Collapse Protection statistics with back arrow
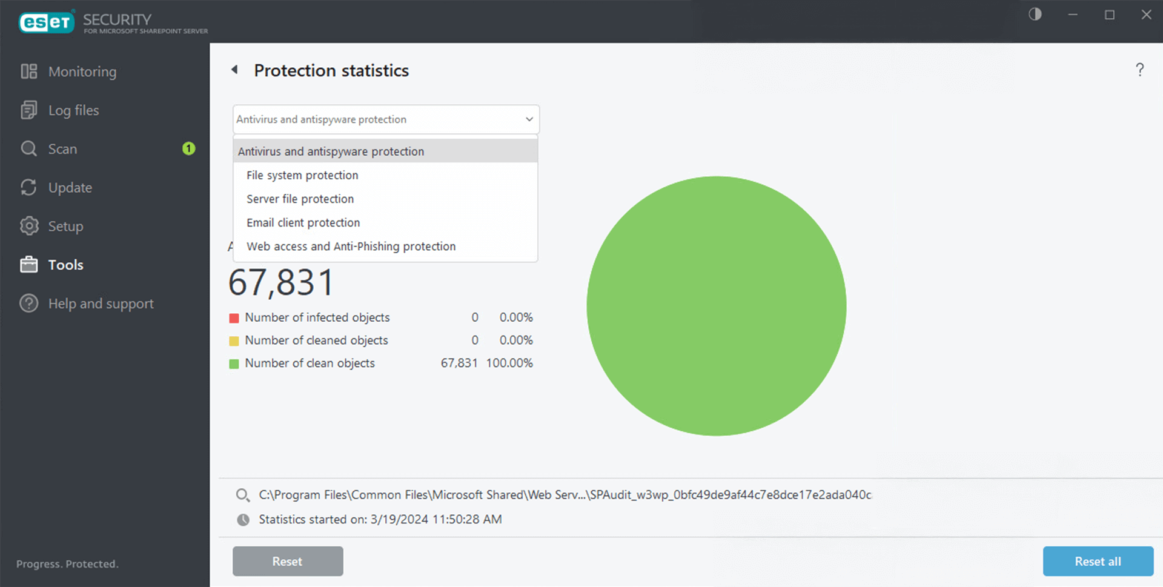This screenshot has width=1163, height=587. [x=235, y=70]
